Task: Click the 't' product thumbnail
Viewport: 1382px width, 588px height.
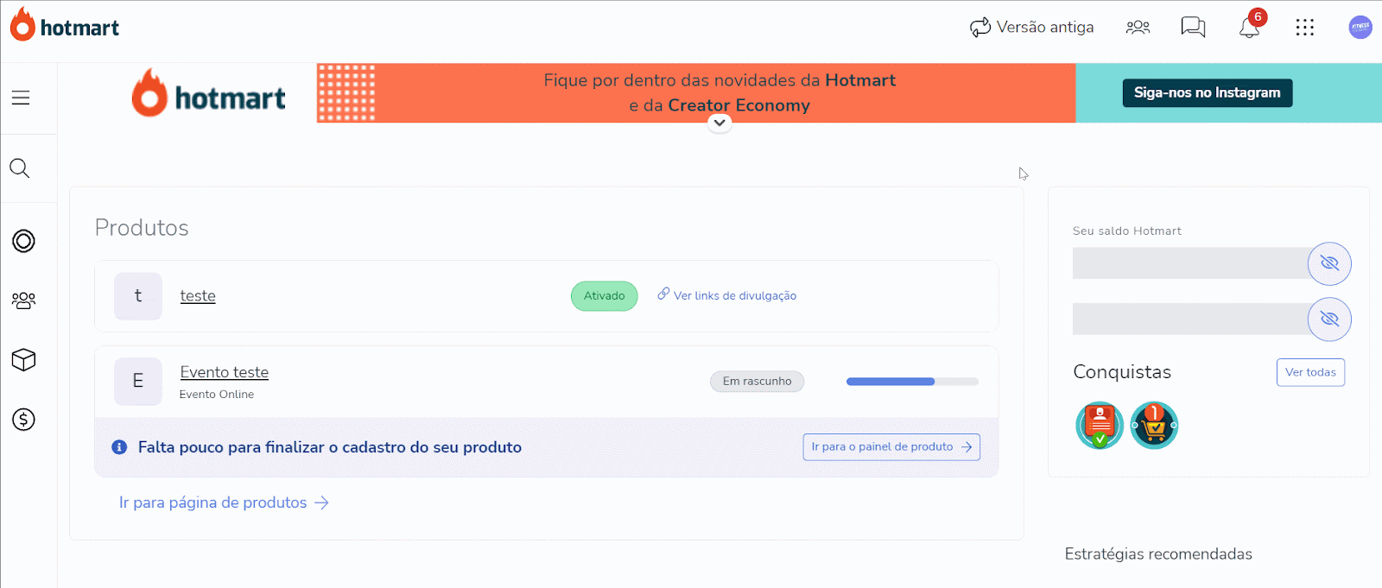Action: click(x=138, y=296)
